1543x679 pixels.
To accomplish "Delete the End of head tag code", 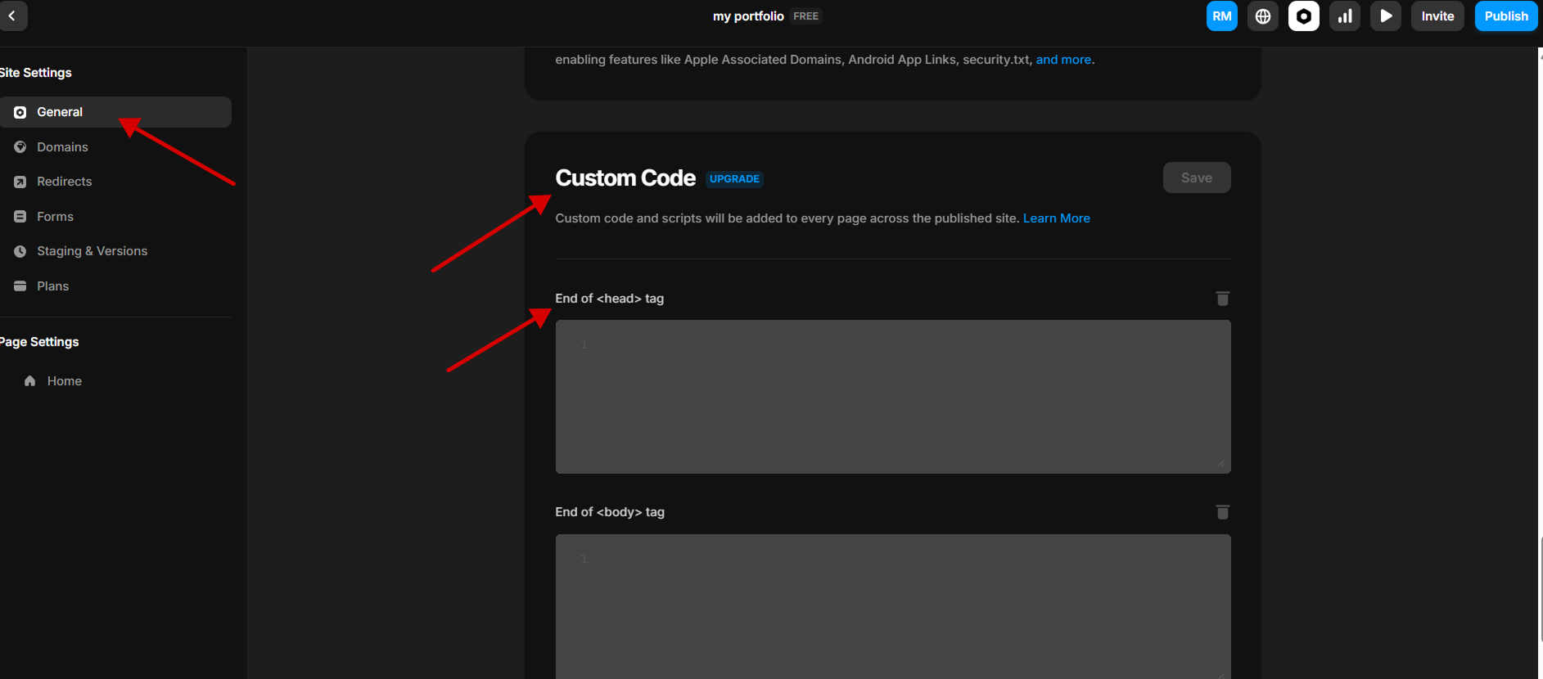I will click(1223, 299).
